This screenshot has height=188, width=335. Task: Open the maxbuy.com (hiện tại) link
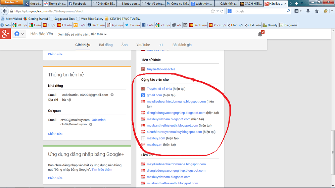pyautogui.click(x=156, y=138)
